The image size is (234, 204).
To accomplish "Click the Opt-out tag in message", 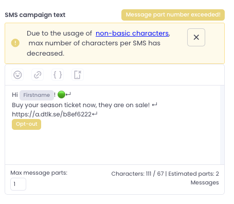I will point(26,124).
